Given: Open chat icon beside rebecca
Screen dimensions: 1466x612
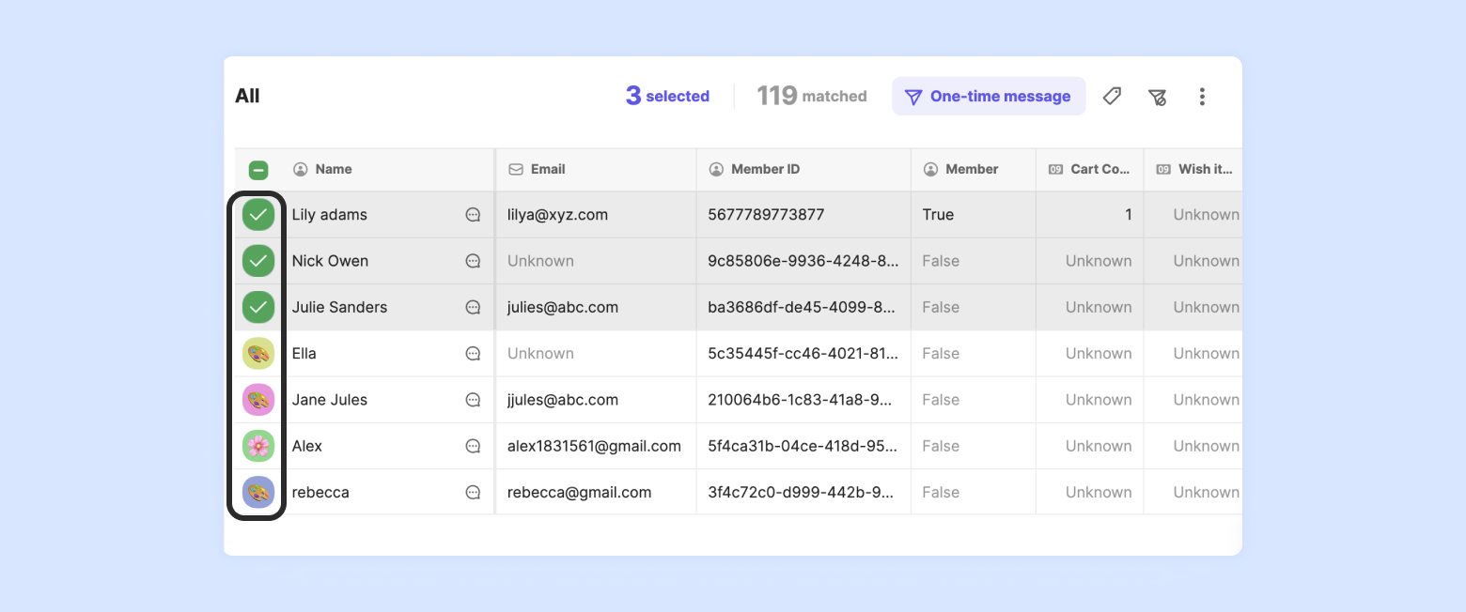Looking at the screenshot, I should click(x=473, y=492).
